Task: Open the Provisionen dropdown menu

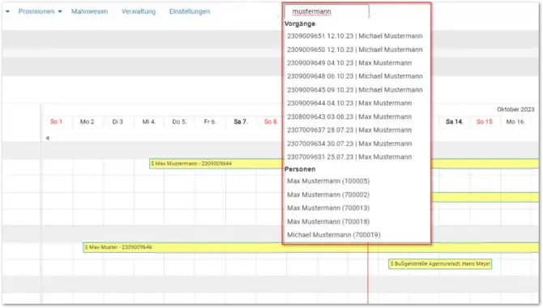Action: click(x=40, y=11)
